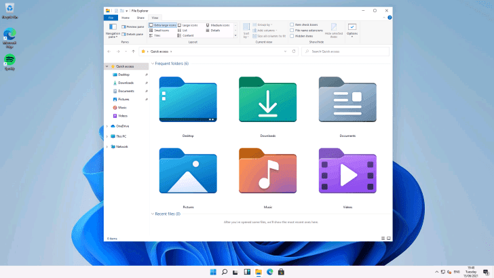494x278 pixels.
Task: Toggle the Details pane
Action: (x=132, y=34)
